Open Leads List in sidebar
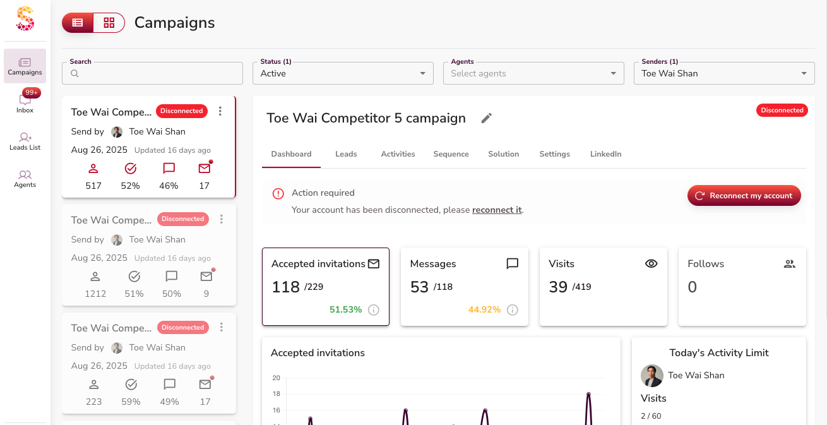Viewport: 827px width, 425px height. click(25, 141)
